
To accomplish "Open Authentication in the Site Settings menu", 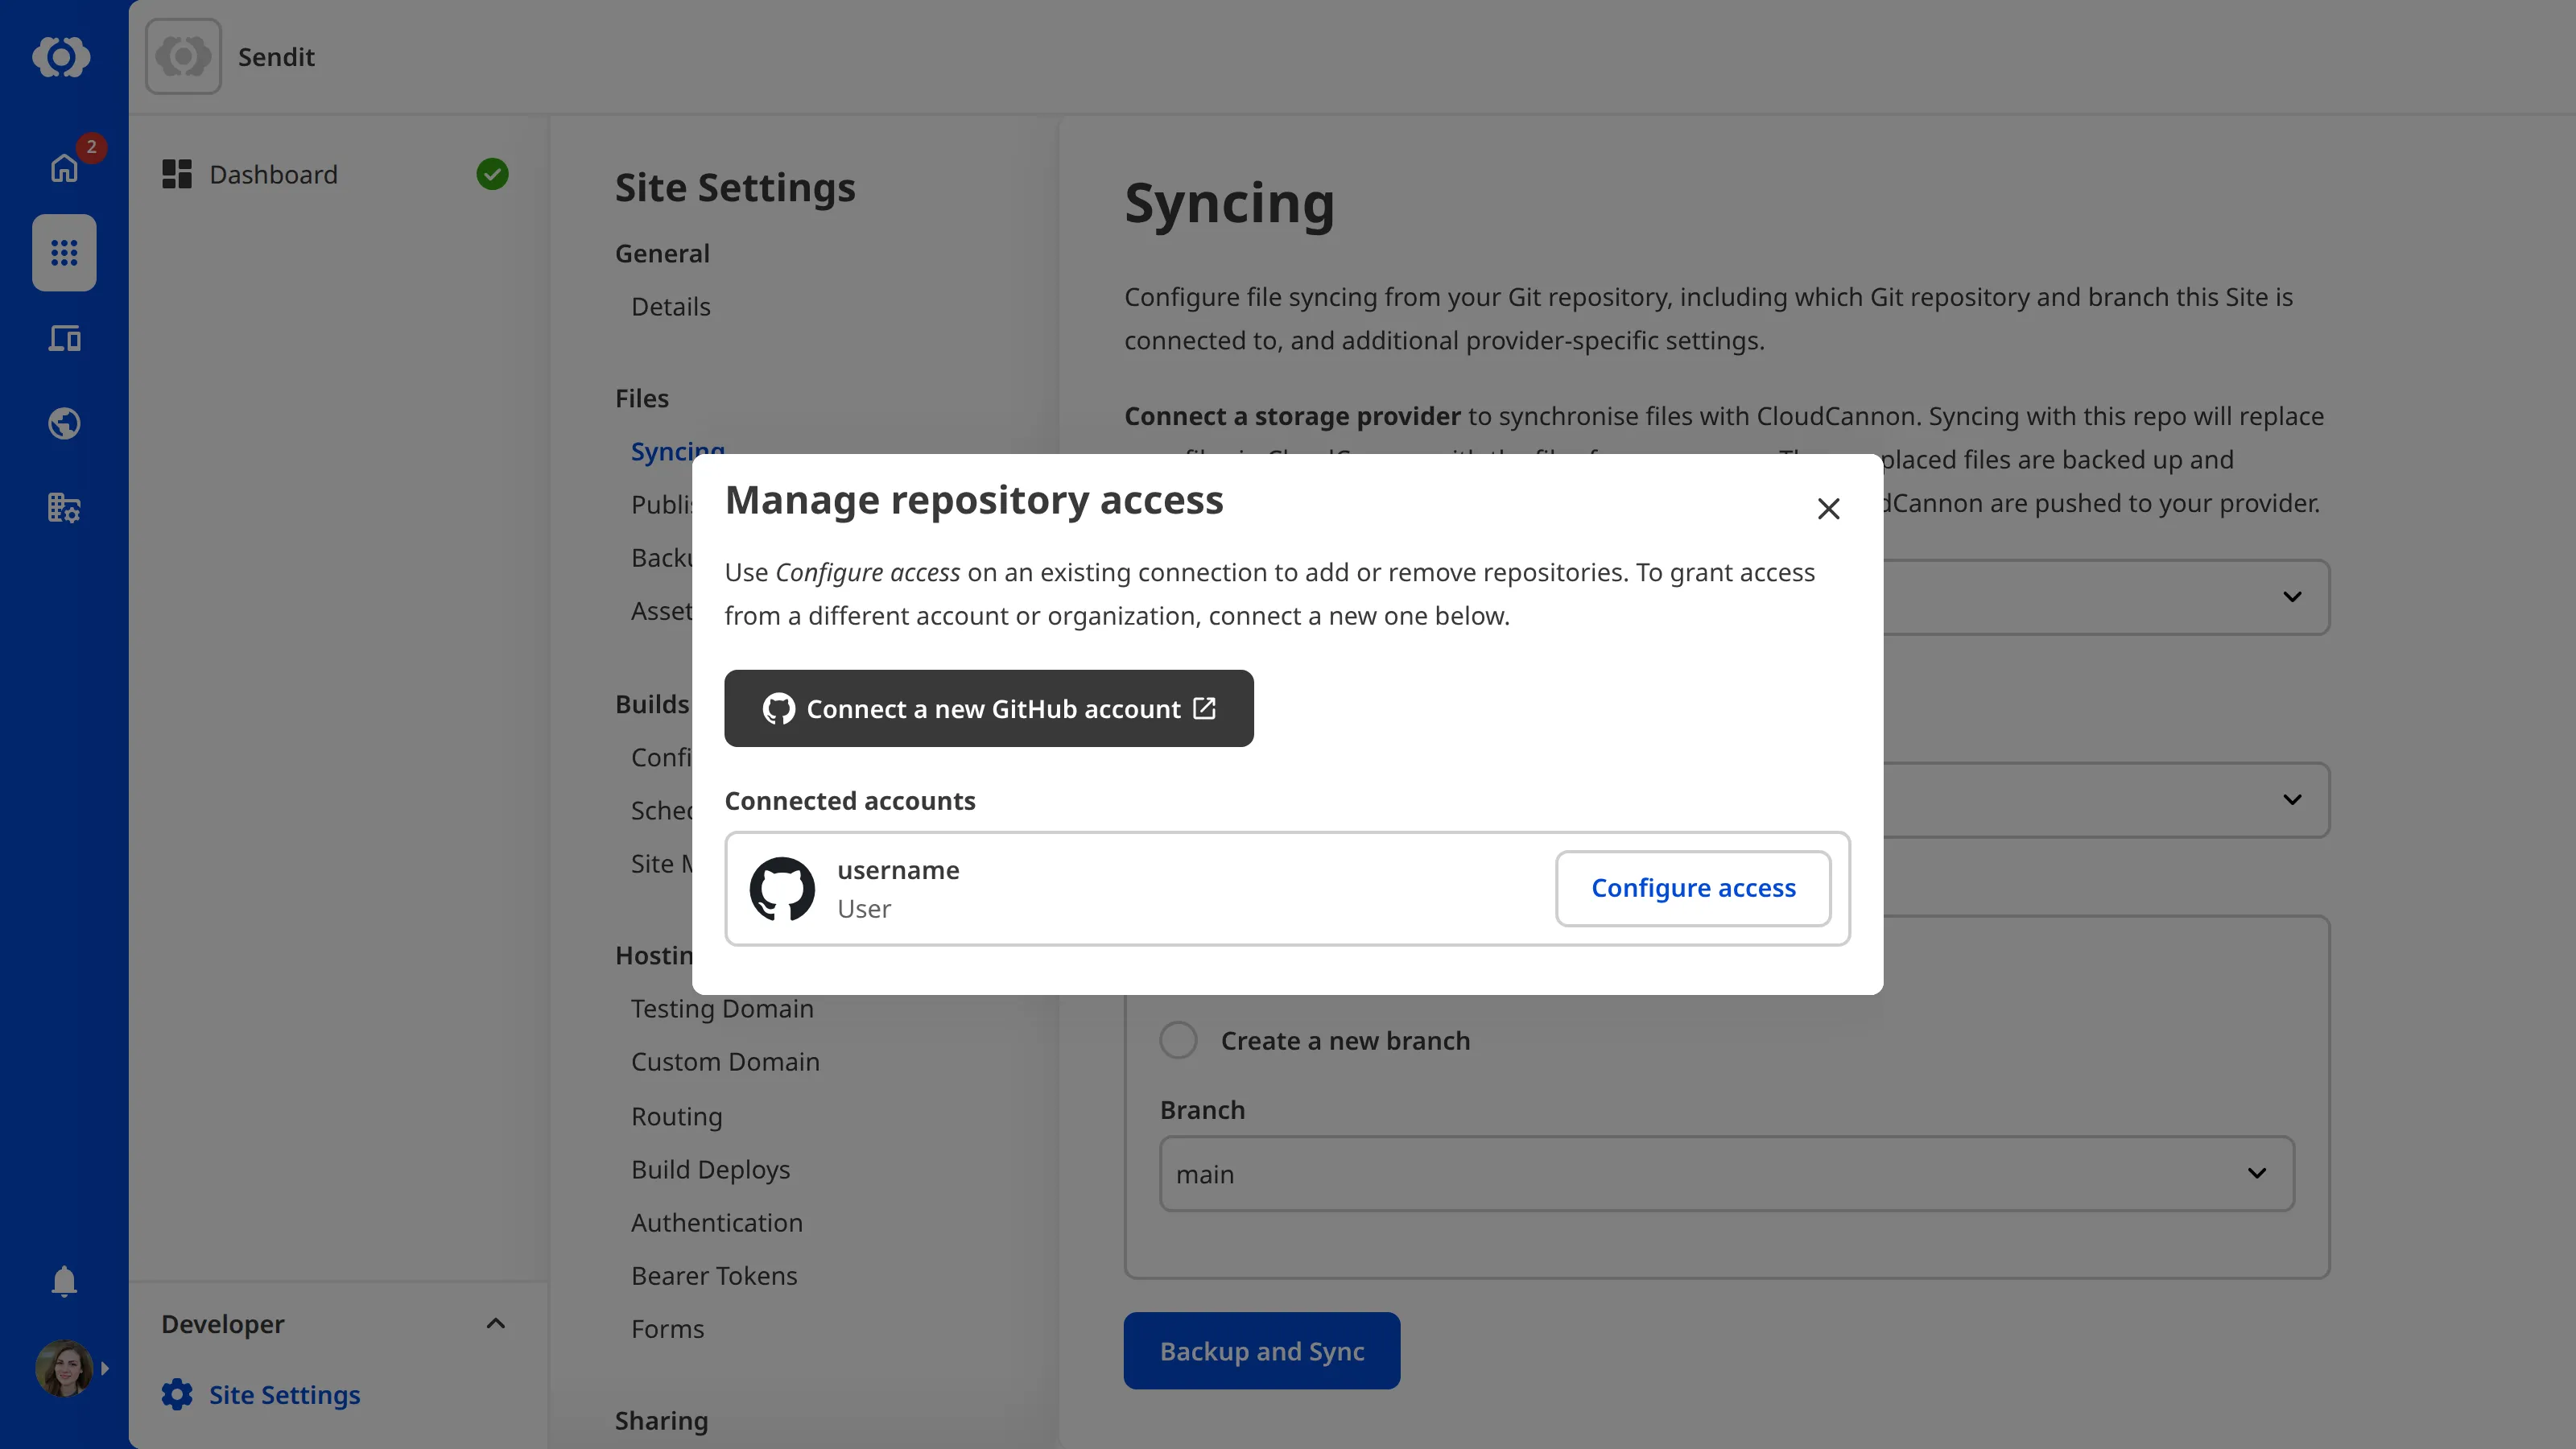I will 716,1222.
